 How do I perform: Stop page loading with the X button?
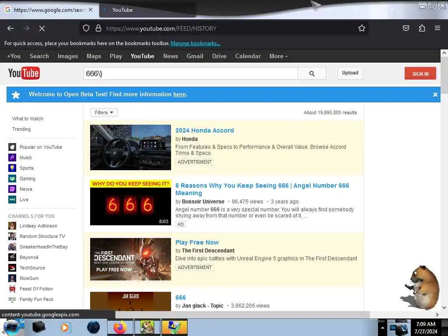(42, 28)
